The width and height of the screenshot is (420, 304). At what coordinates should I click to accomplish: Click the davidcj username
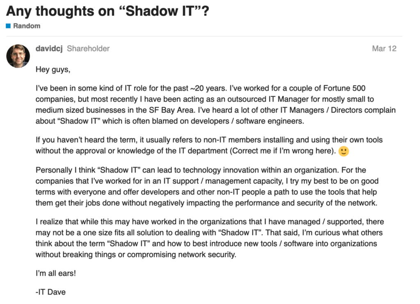coord(49,49)
